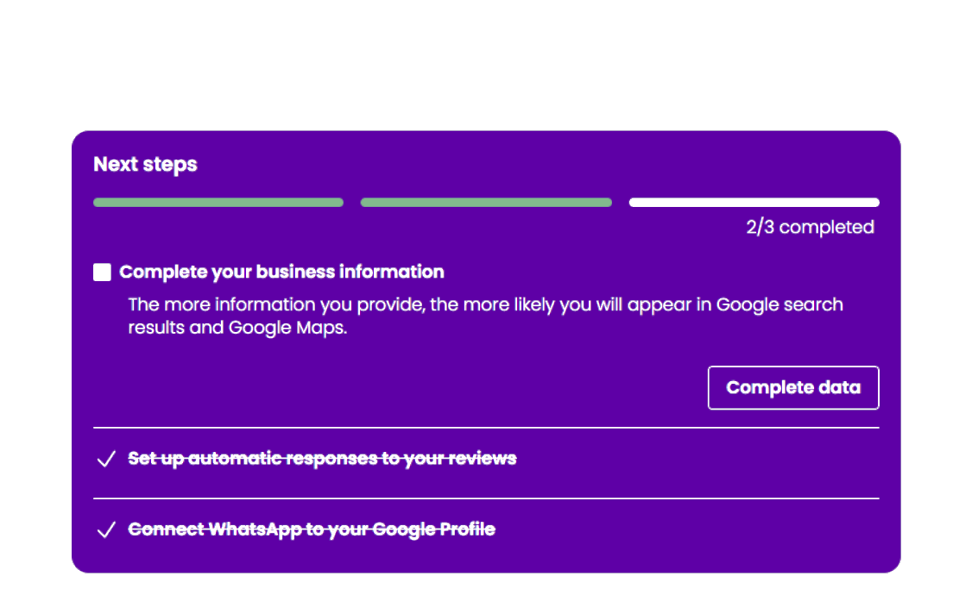Click the divider line above automatic responses step
Image resolution: width=972 pixels, height=614 pixels.
pyautogui.click(x=486, y=428)
